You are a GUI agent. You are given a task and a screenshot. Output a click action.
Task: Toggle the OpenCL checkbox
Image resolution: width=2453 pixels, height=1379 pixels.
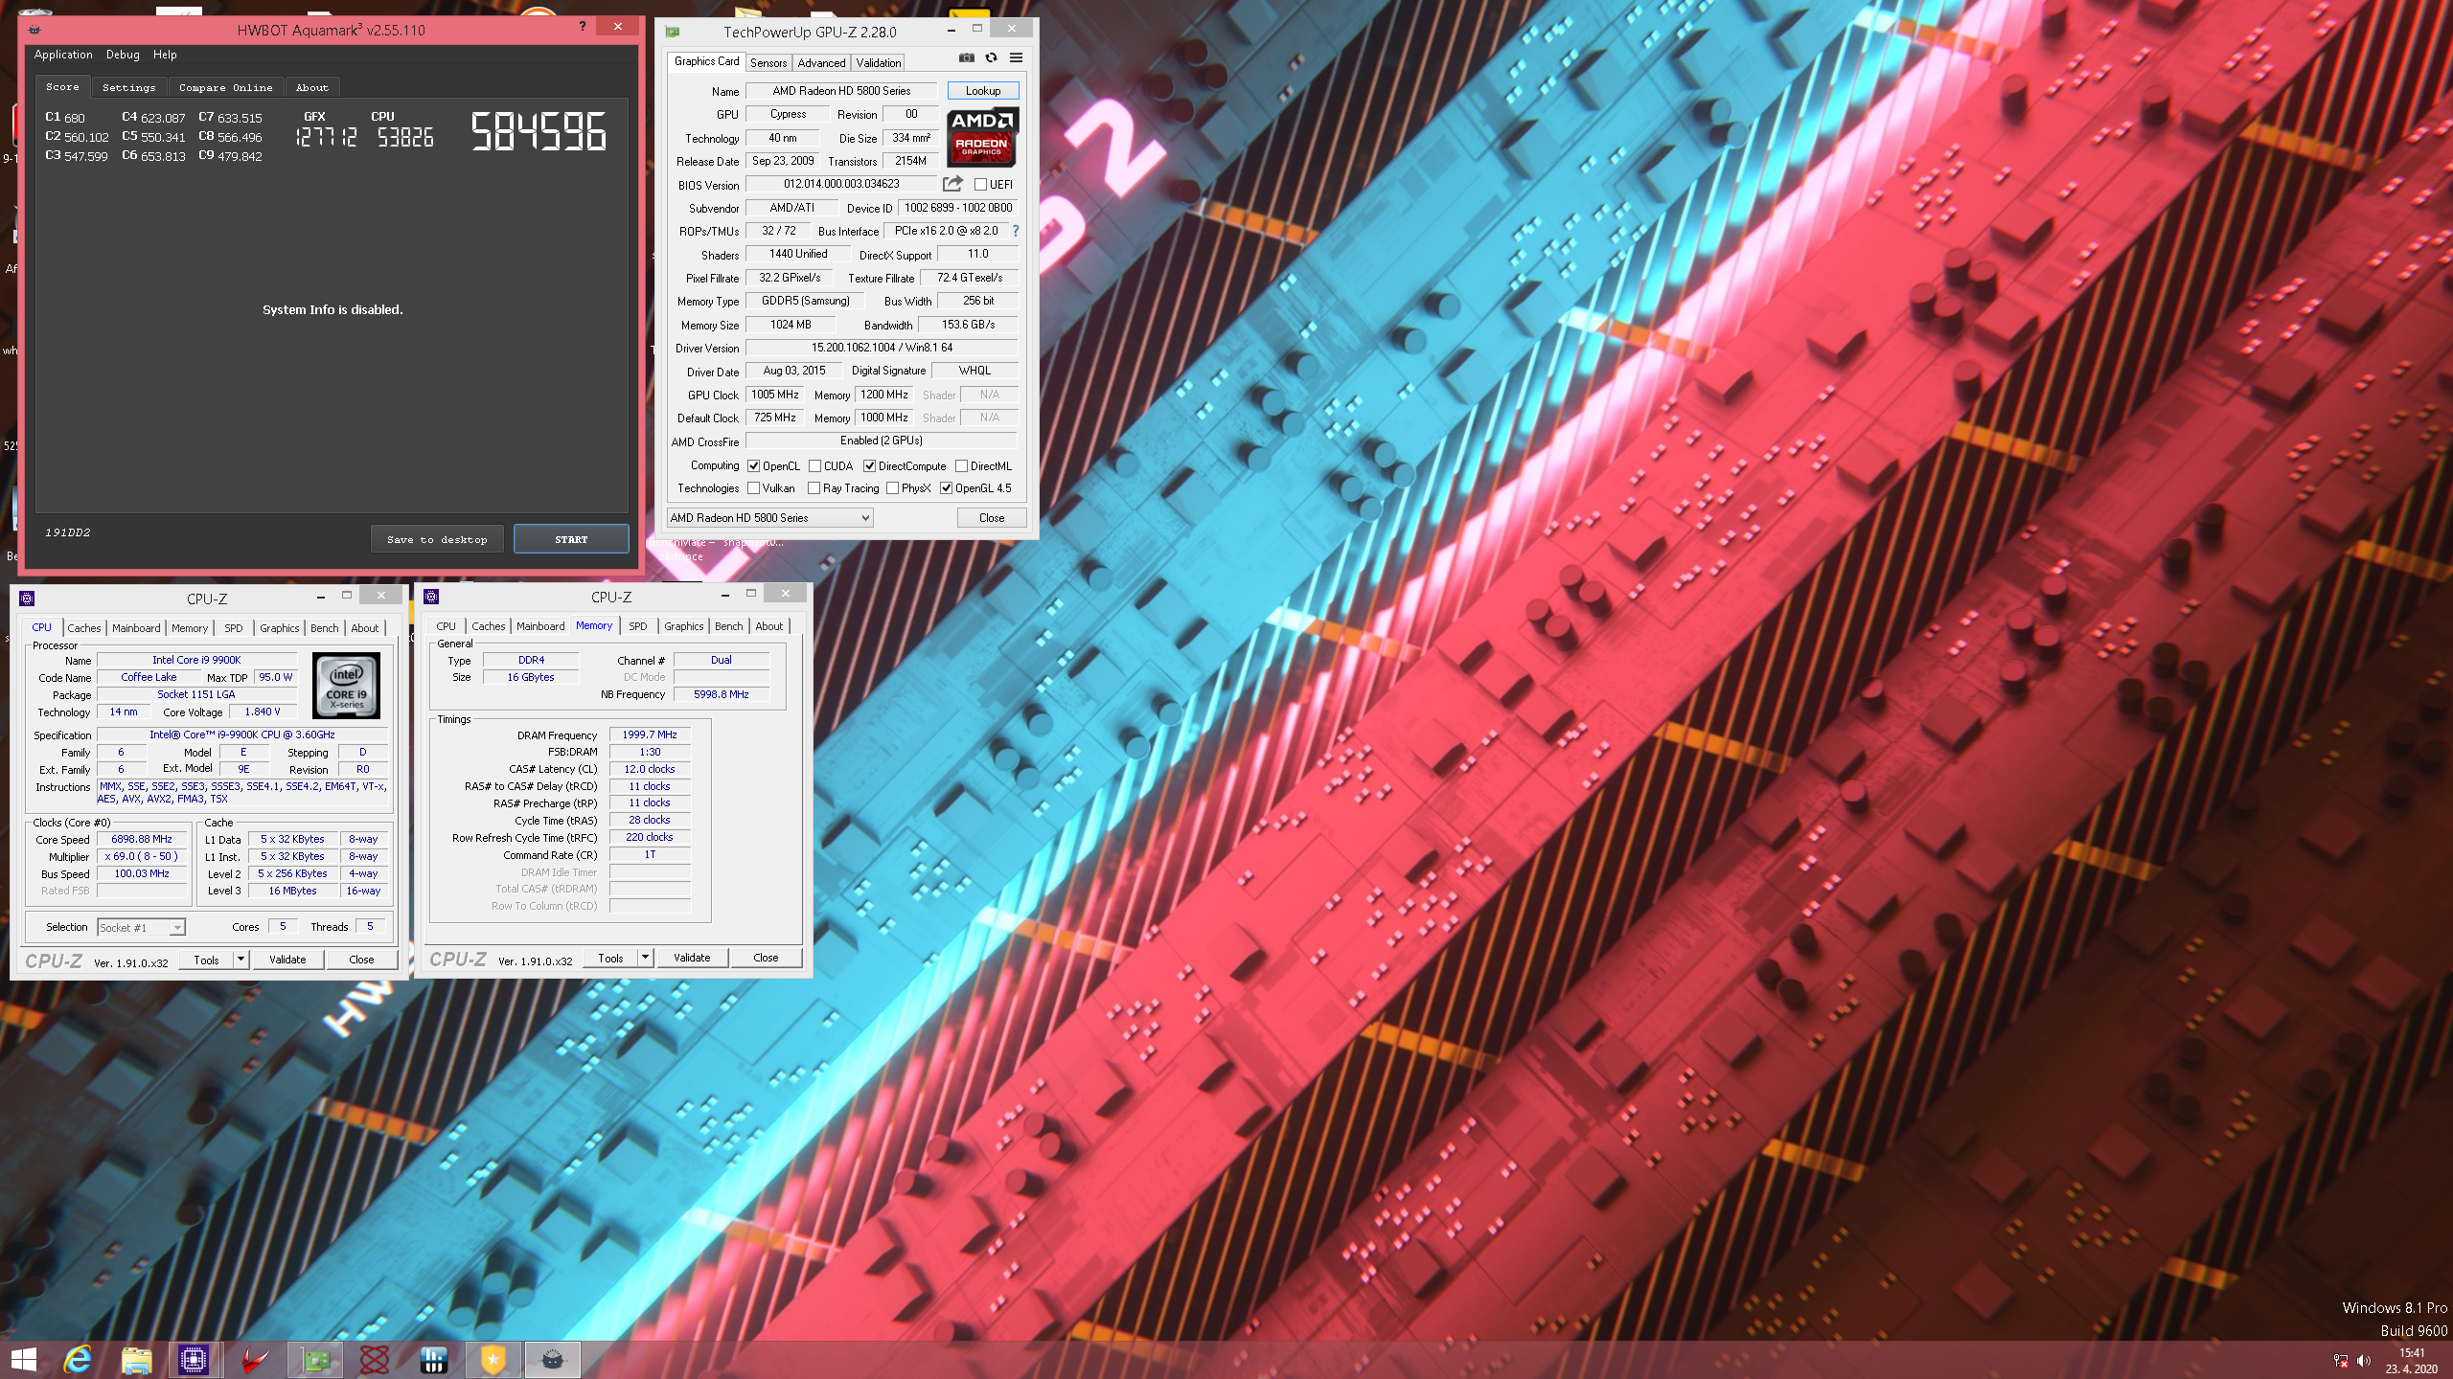click(x=754, y=466)
